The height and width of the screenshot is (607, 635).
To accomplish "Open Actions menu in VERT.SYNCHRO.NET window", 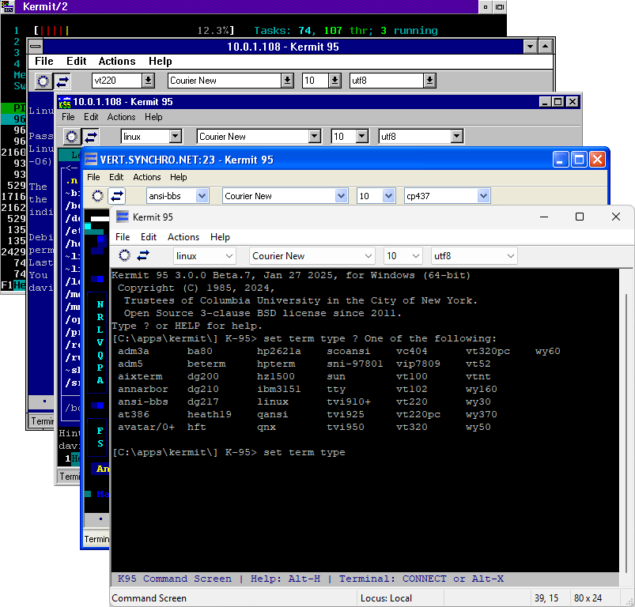I will [146, 177].
